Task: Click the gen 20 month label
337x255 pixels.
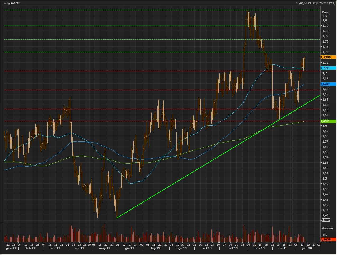Action: 307,248
